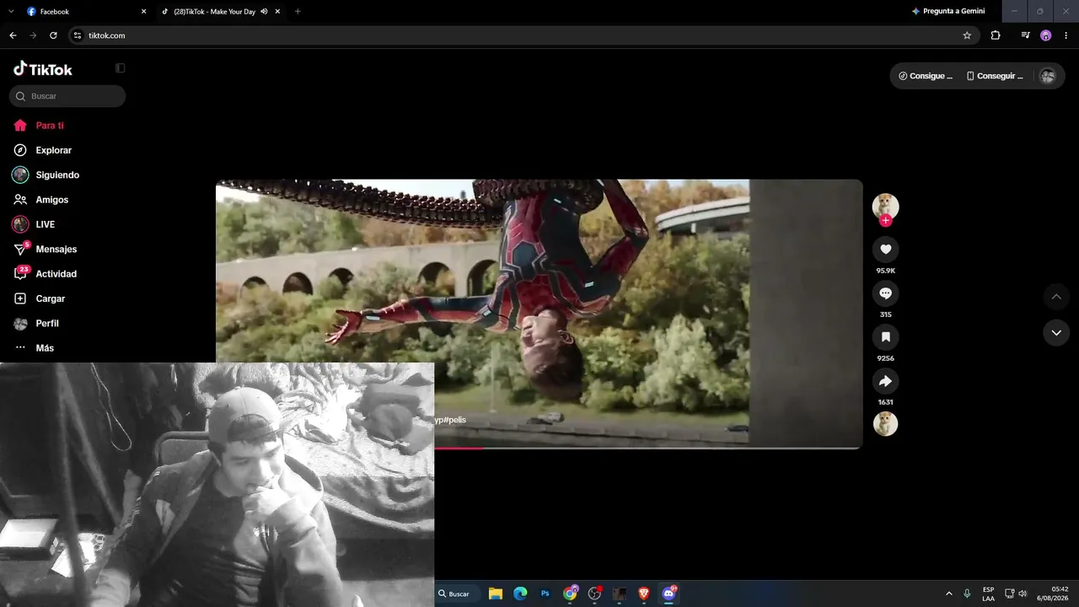
Task: Click Pregunta a Gemini
Action: [948, 12]
